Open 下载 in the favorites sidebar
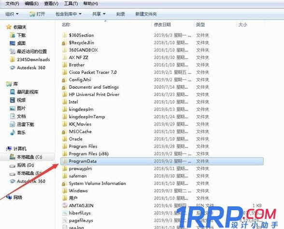This screenshot has width=284, height=229. (21, 35)
